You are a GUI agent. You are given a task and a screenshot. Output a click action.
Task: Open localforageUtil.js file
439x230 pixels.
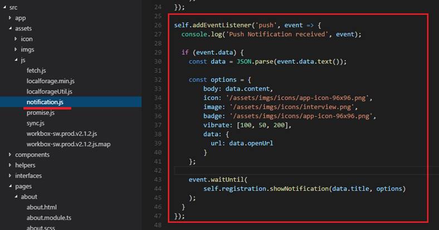[x=49, y=91]
